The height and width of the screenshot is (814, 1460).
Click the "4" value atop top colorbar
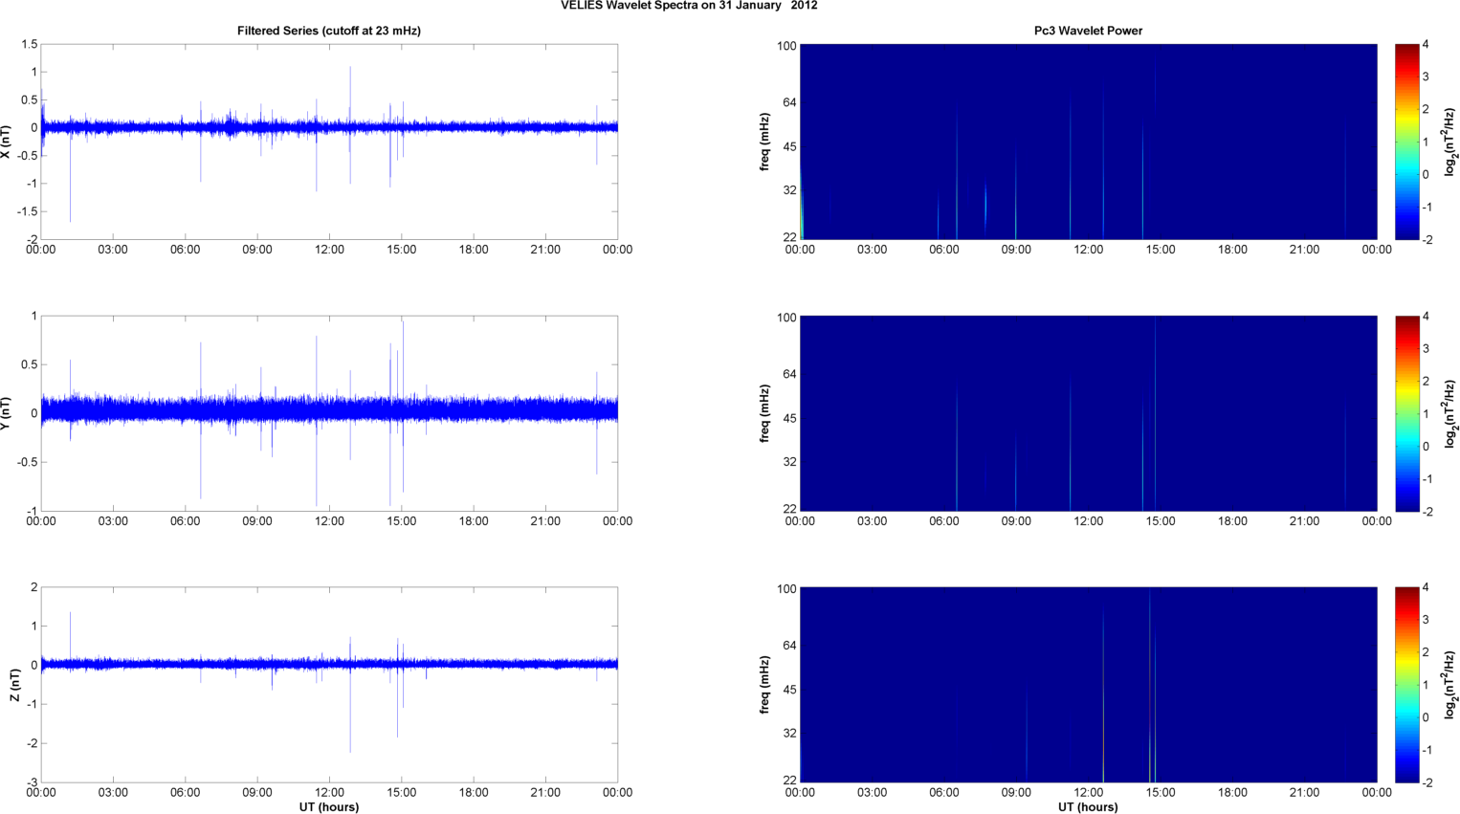pyautogui.click(x=1426, y=45)
